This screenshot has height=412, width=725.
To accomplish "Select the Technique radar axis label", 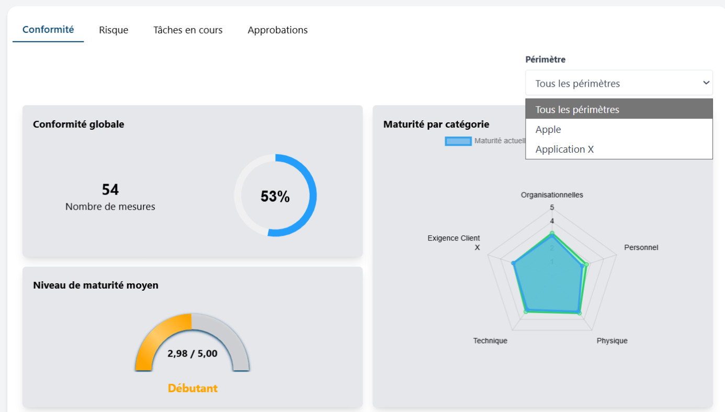I will (490, 341).
